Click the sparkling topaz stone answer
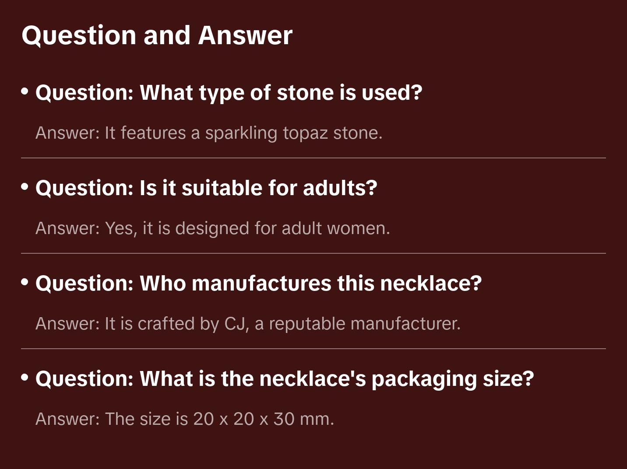The height and width of the screenshot is (469, 627). [209, 133]
